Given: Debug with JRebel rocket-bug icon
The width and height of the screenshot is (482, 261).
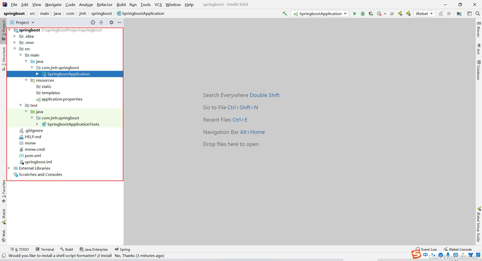Looking at the screenshot, I should pyautogui.click(x=408, y=14).
